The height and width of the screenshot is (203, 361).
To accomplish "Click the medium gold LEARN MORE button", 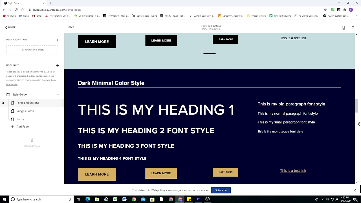I will [x=161, y=173].
